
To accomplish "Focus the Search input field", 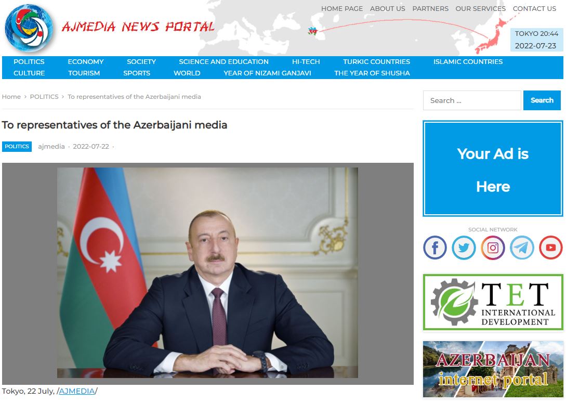I will [472, 100].
